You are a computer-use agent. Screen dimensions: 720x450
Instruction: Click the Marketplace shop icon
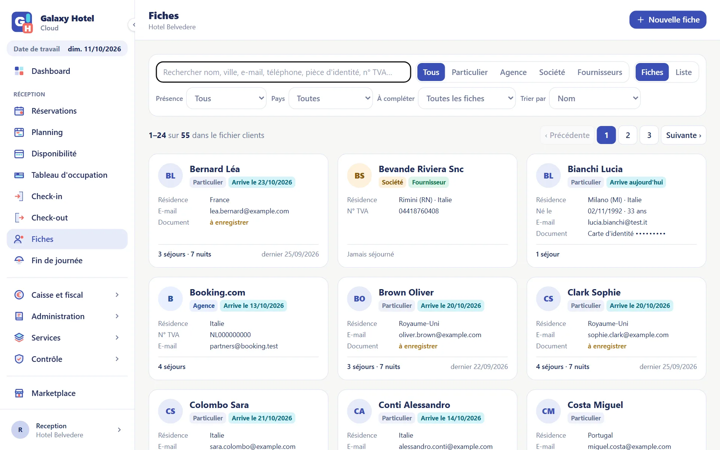tap(19, 393)
